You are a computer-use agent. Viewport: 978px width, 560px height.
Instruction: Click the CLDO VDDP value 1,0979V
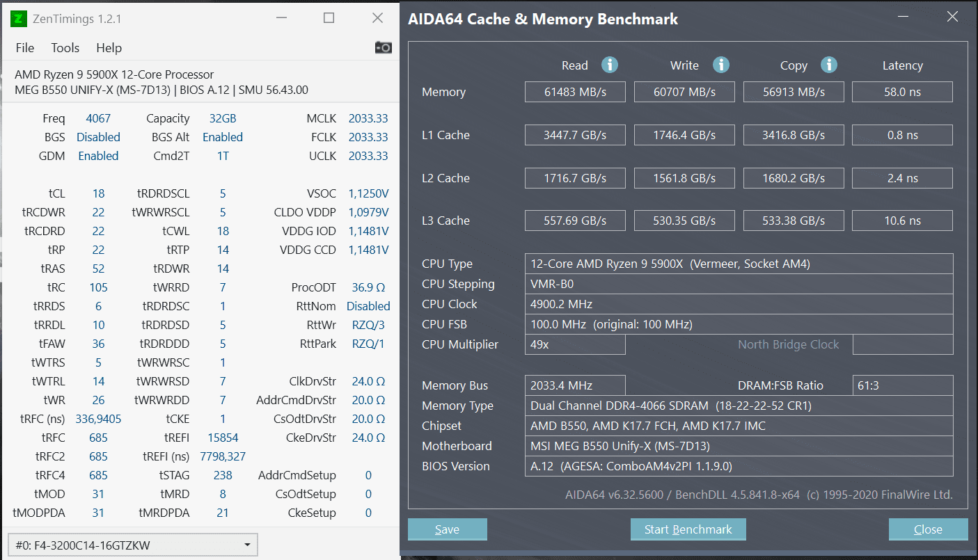pyautogui.click(x=368, y=212)
